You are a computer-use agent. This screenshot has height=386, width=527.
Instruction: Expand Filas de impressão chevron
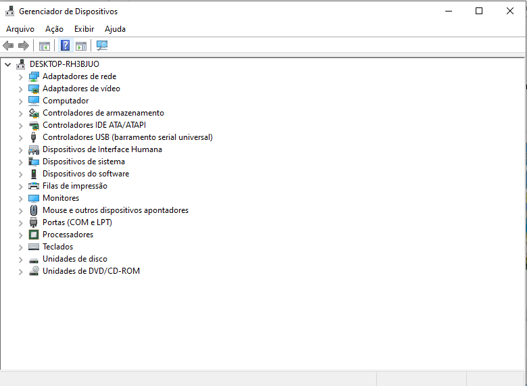[20, 187]
